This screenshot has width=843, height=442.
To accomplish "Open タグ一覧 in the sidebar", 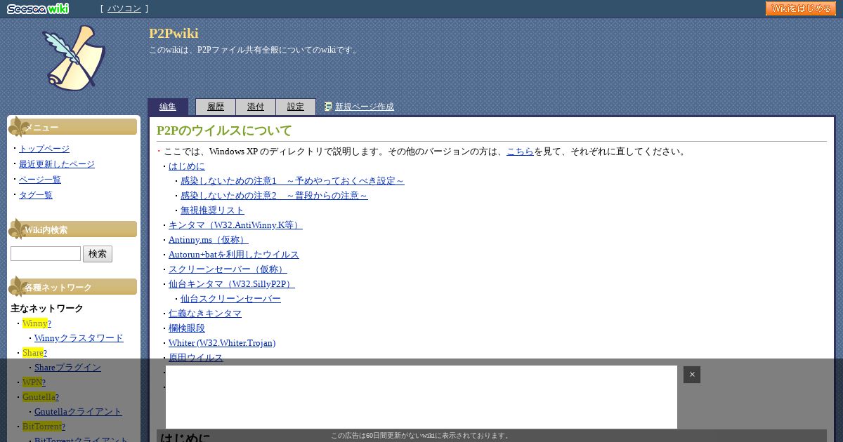I will pyautogui.click(x=36, y=195).
